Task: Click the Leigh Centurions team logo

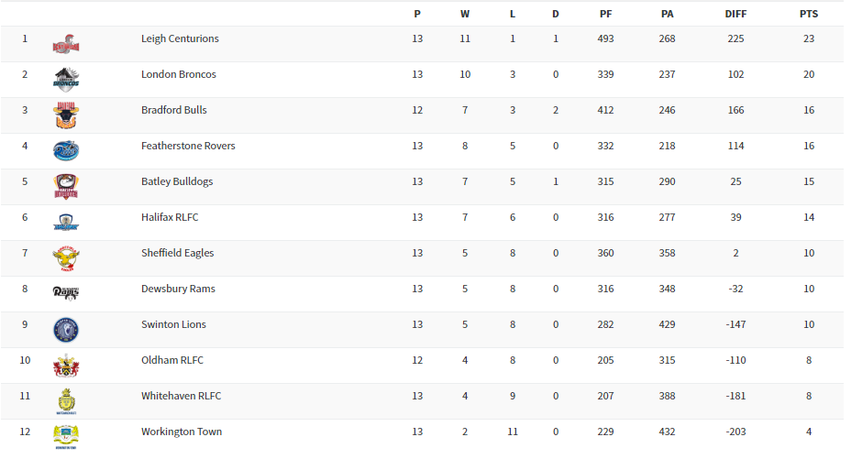Action: (x=66, y=43)
